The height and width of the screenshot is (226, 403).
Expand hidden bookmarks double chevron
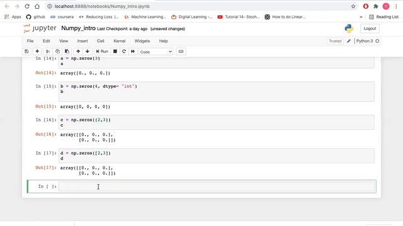pyautogui.click(x=361, y=17)
